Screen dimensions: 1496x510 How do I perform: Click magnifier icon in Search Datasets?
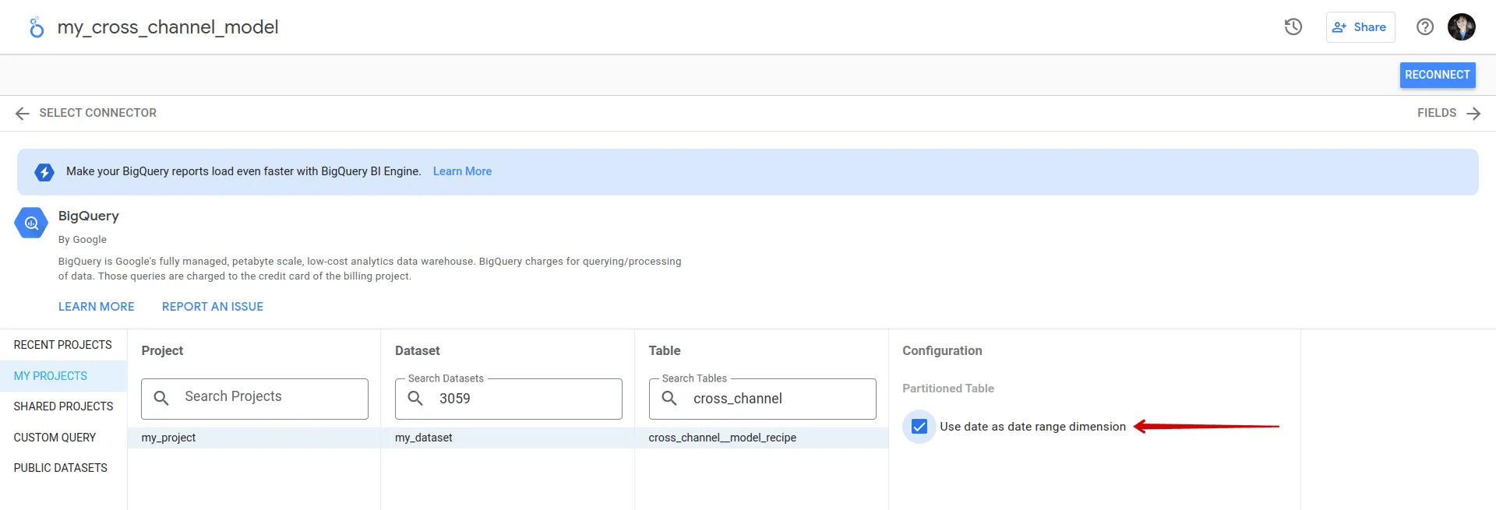coord(415,398)
